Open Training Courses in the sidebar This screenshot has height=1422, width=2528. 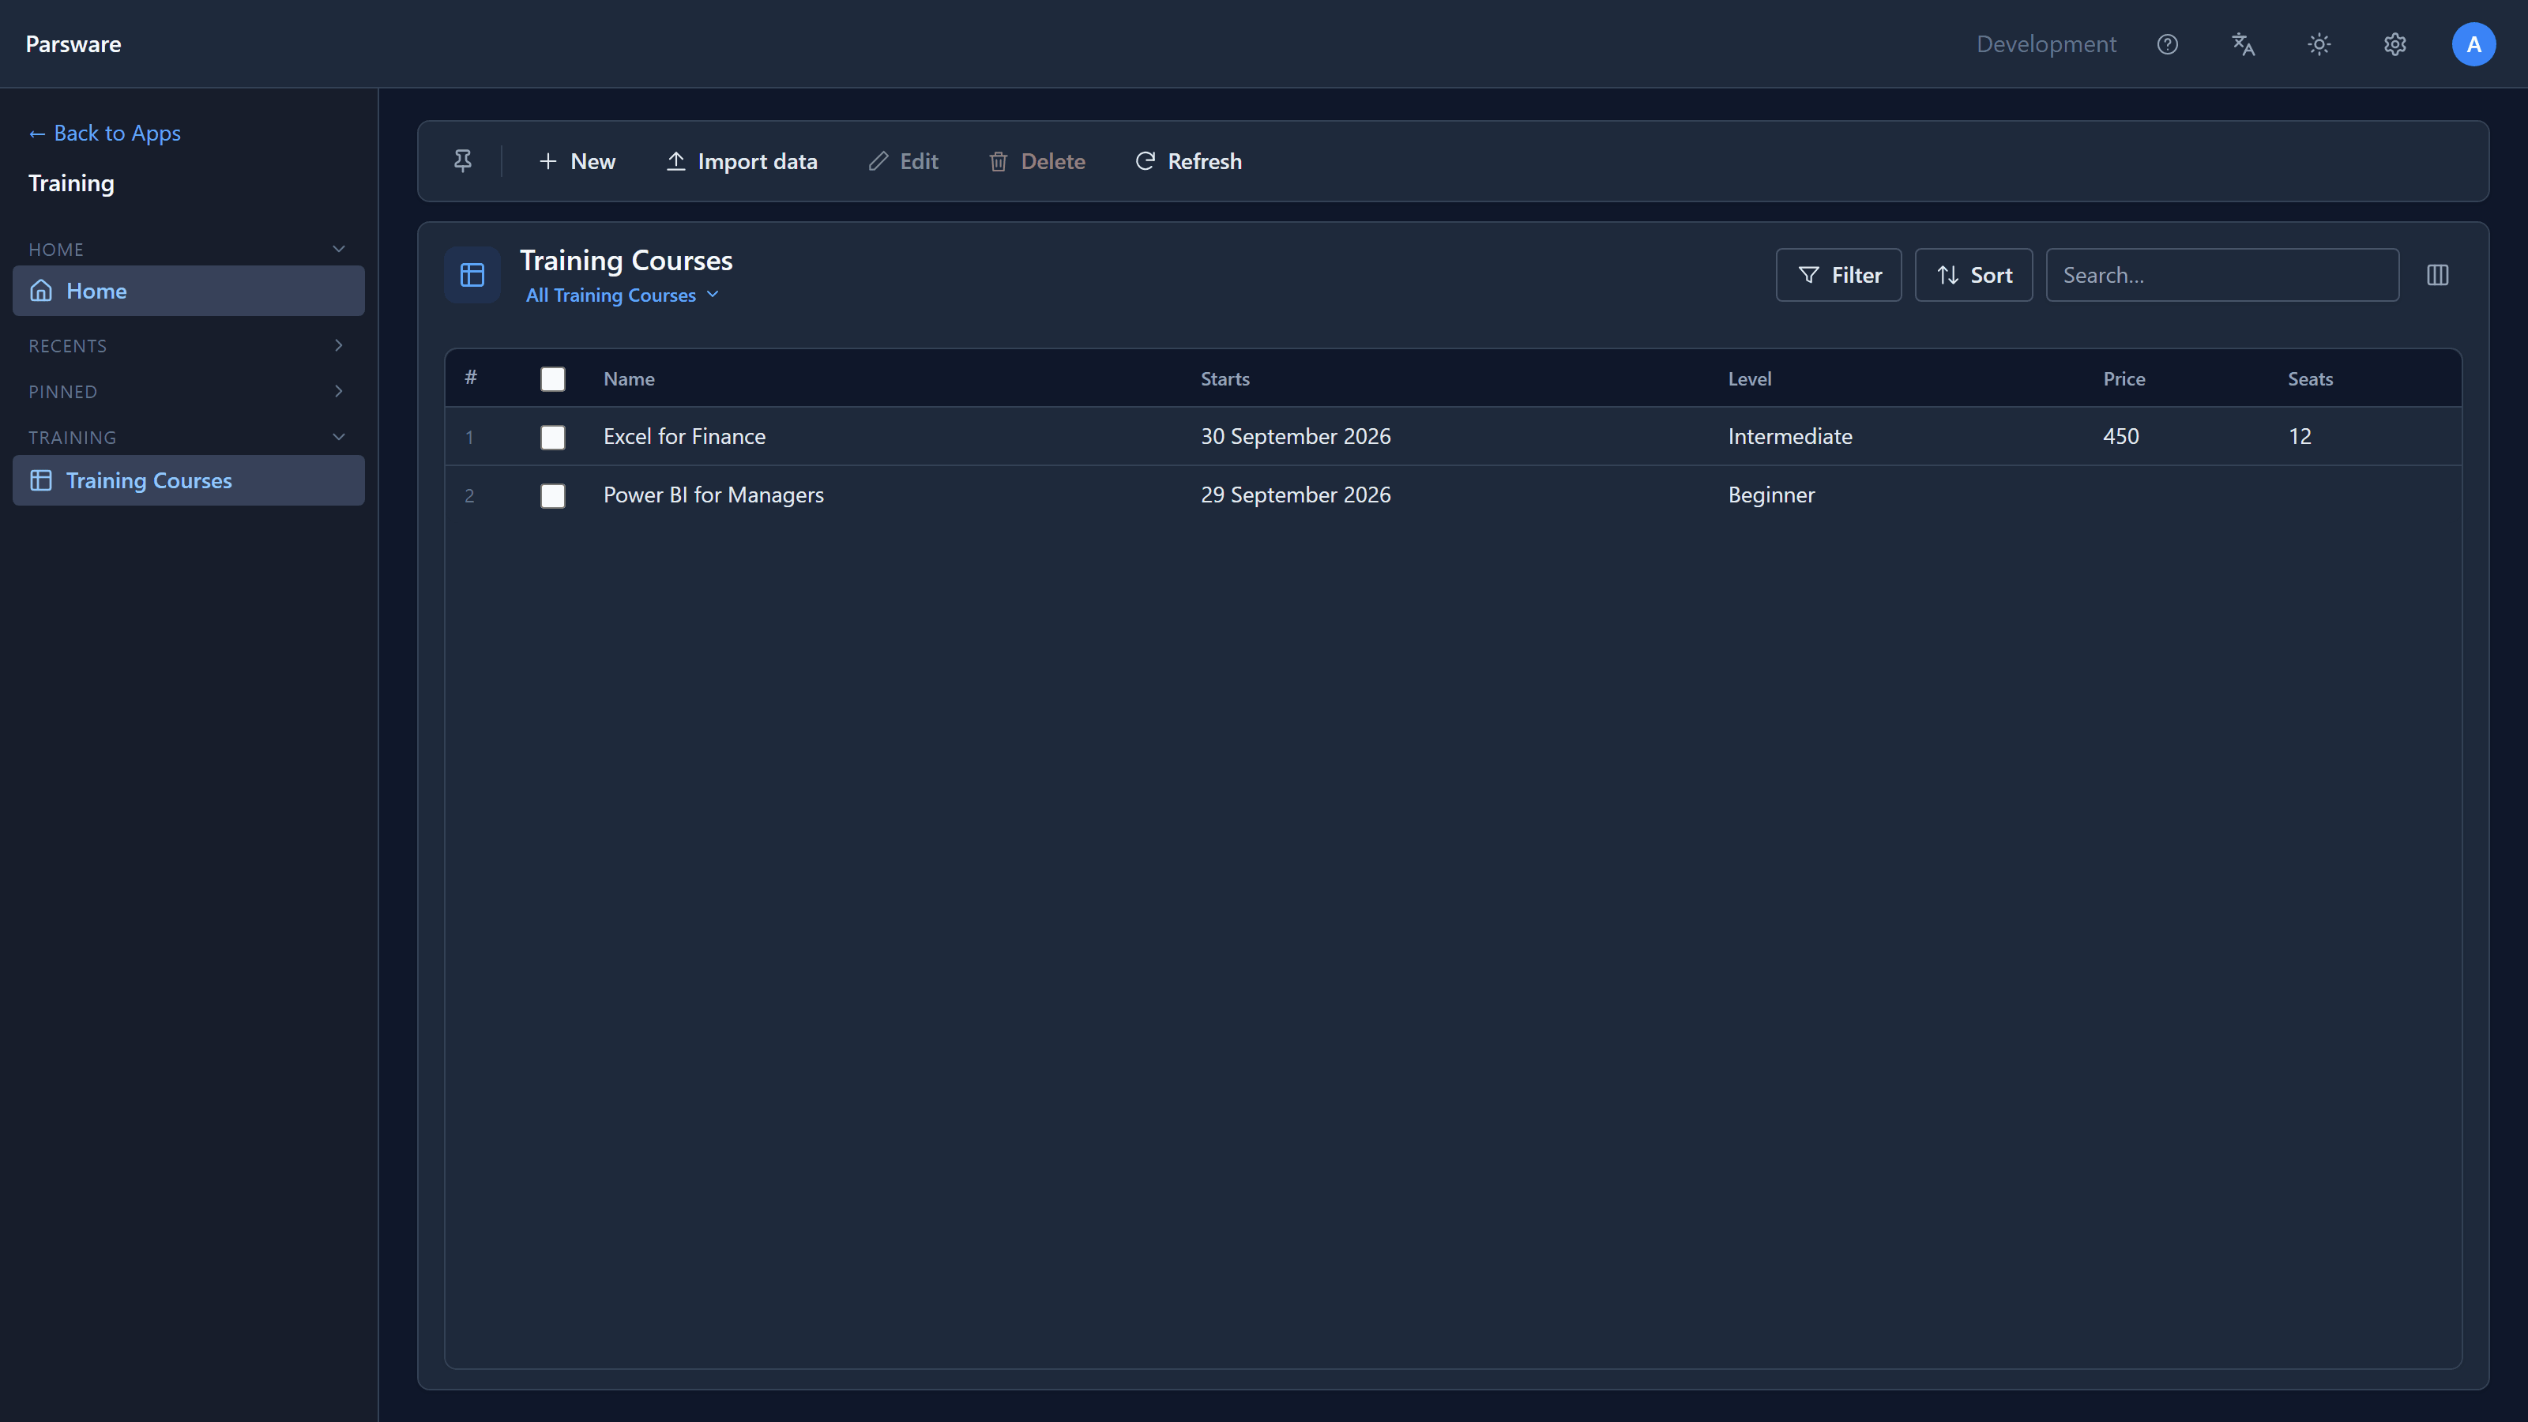click(x=189, y=481)
